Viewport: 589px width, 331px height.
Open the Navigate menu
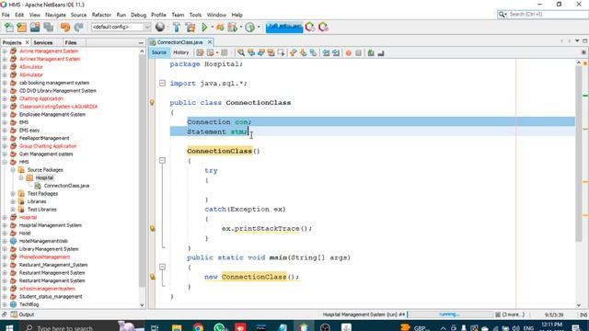(x=55, y=15)
